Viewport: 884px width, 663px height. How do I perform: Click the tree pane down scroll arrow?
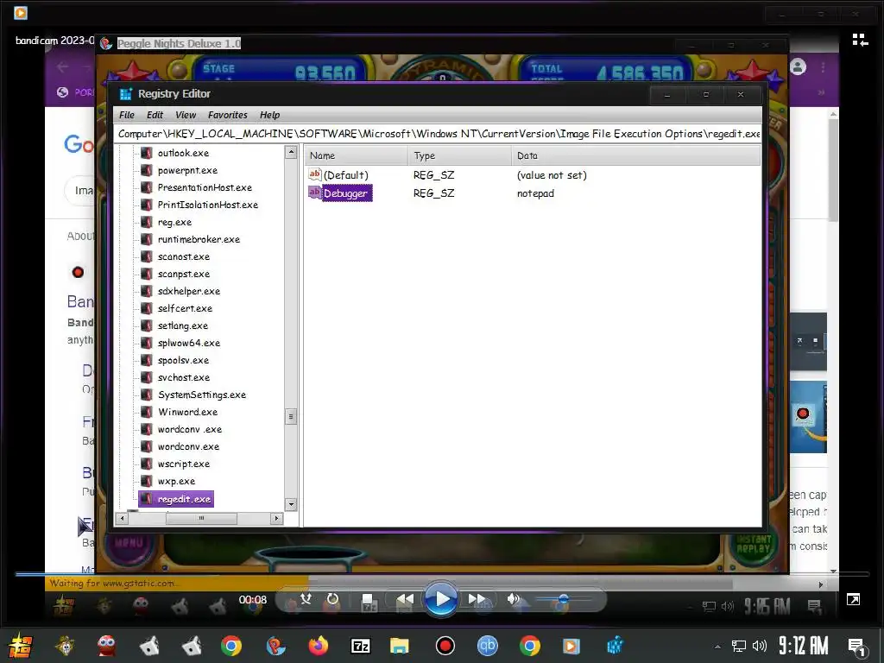291,504
